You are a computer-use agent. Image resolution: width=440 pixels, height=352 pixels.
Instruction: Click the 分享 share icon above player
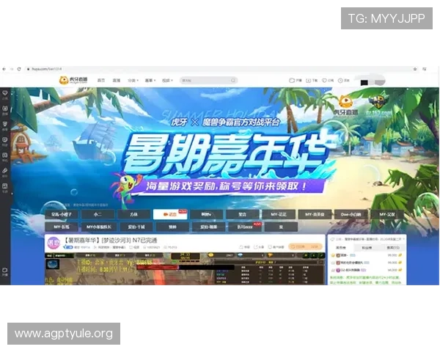pos(259,247)
